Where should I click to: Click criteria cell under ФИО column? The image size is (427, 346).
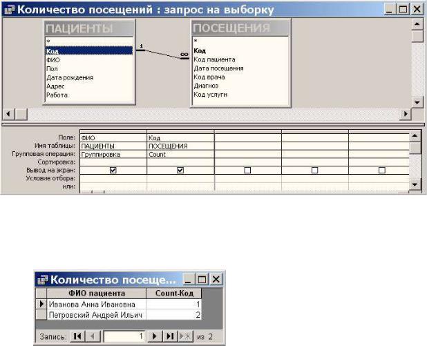pos(113,179)
